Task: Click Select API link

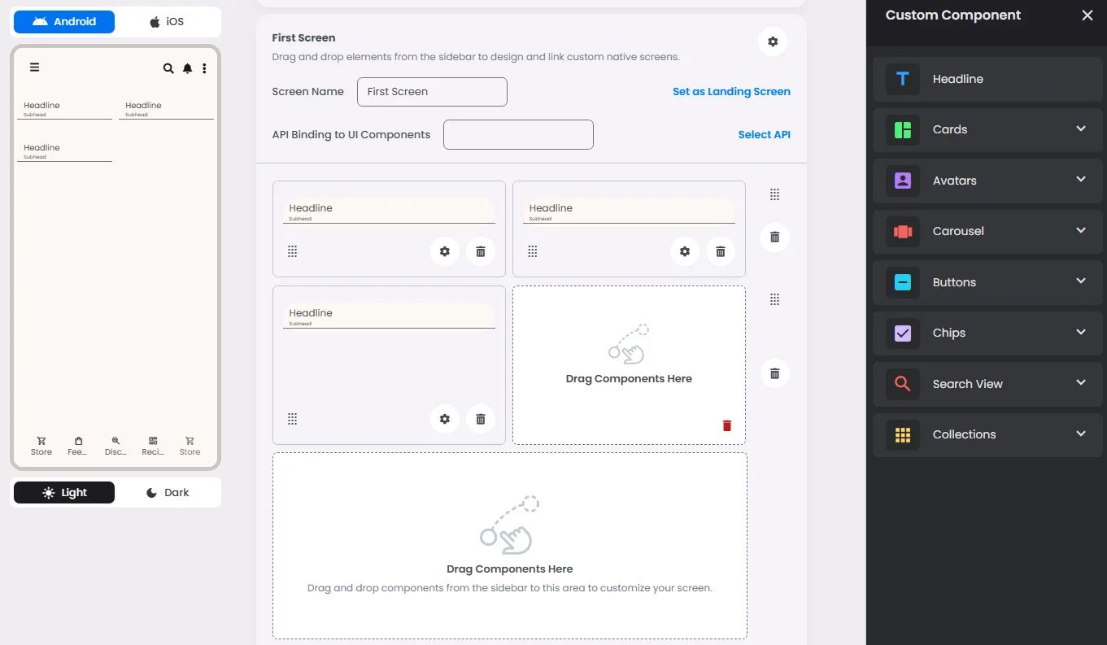Action: (x=764, y=135)
